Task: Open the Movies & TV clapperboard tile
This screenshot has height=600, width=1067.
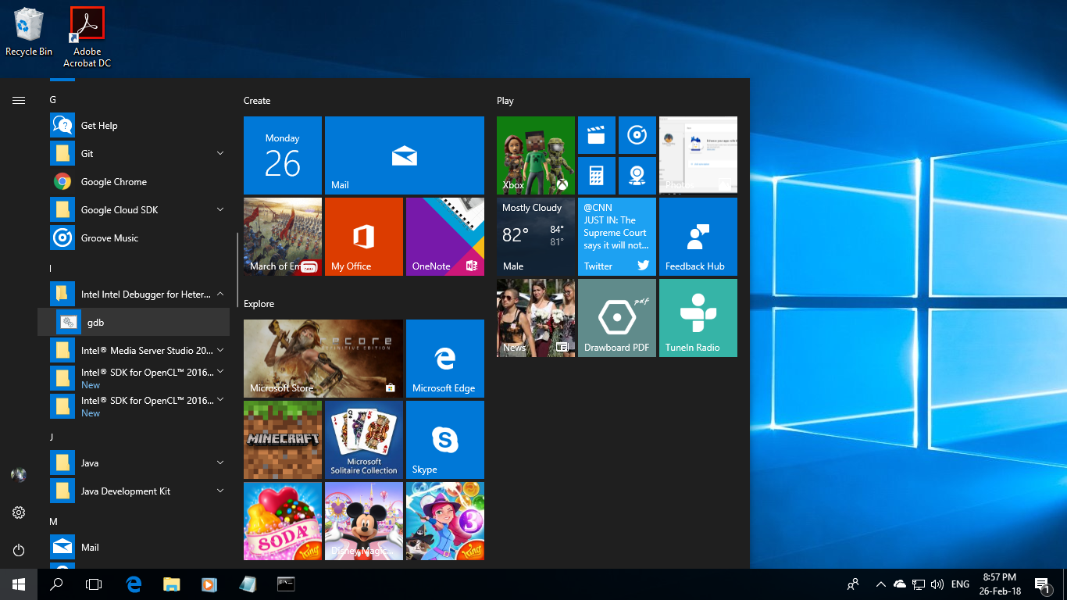Action: pos(596,135)
